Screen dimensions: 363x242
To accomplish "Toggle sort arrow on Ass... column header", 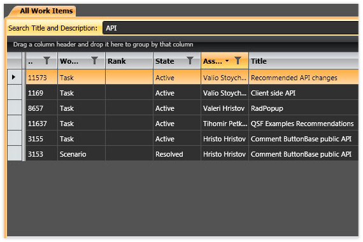I will coord(227,60).
